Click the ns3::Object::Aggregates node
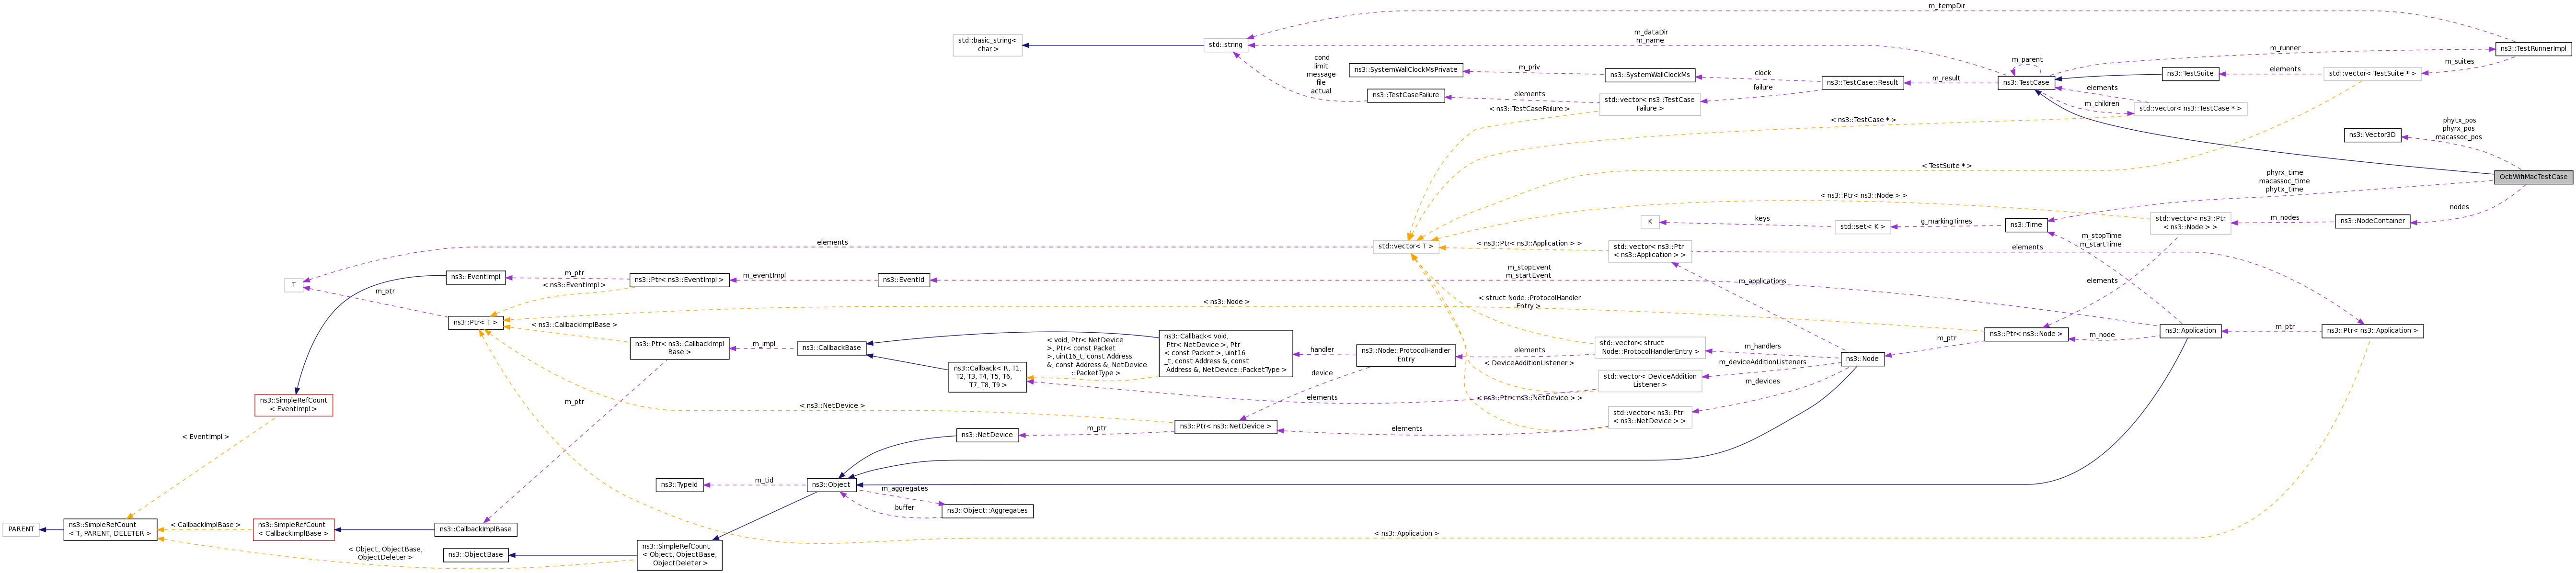 987,511
